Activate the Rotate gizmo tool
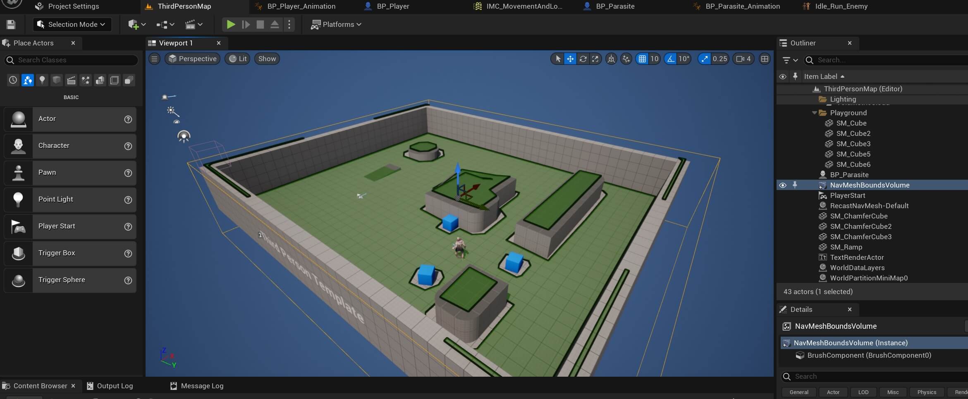 pos(583,59)
